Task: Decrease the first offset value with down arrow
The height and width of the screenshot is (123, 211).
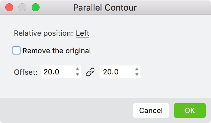Action: 77,74
